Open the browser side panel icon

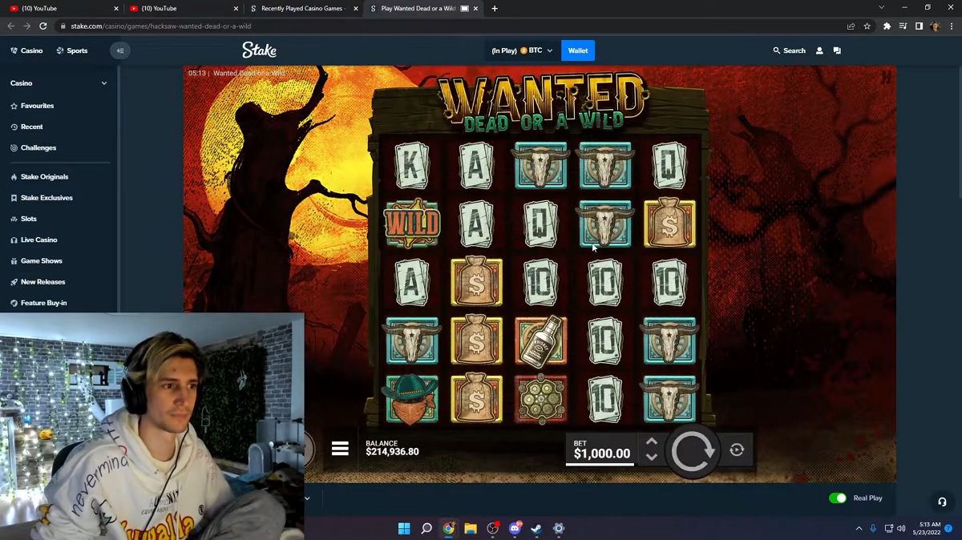click(x=919, y=26)
